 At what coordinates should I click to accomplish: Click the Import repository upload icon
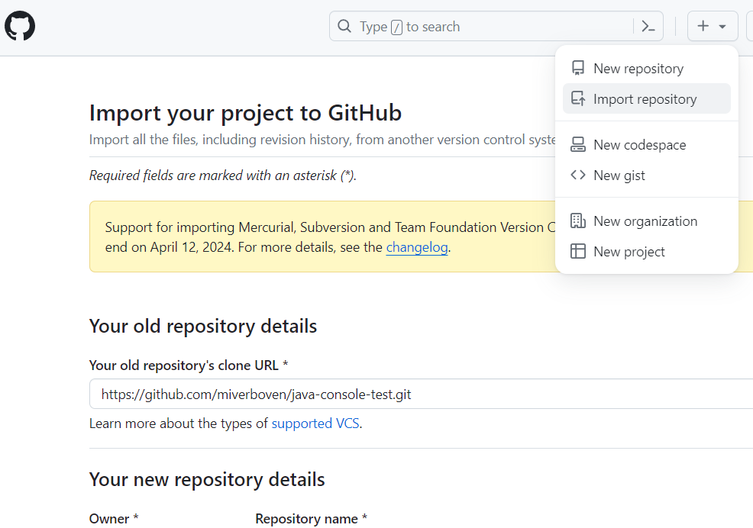click(578, 99)
